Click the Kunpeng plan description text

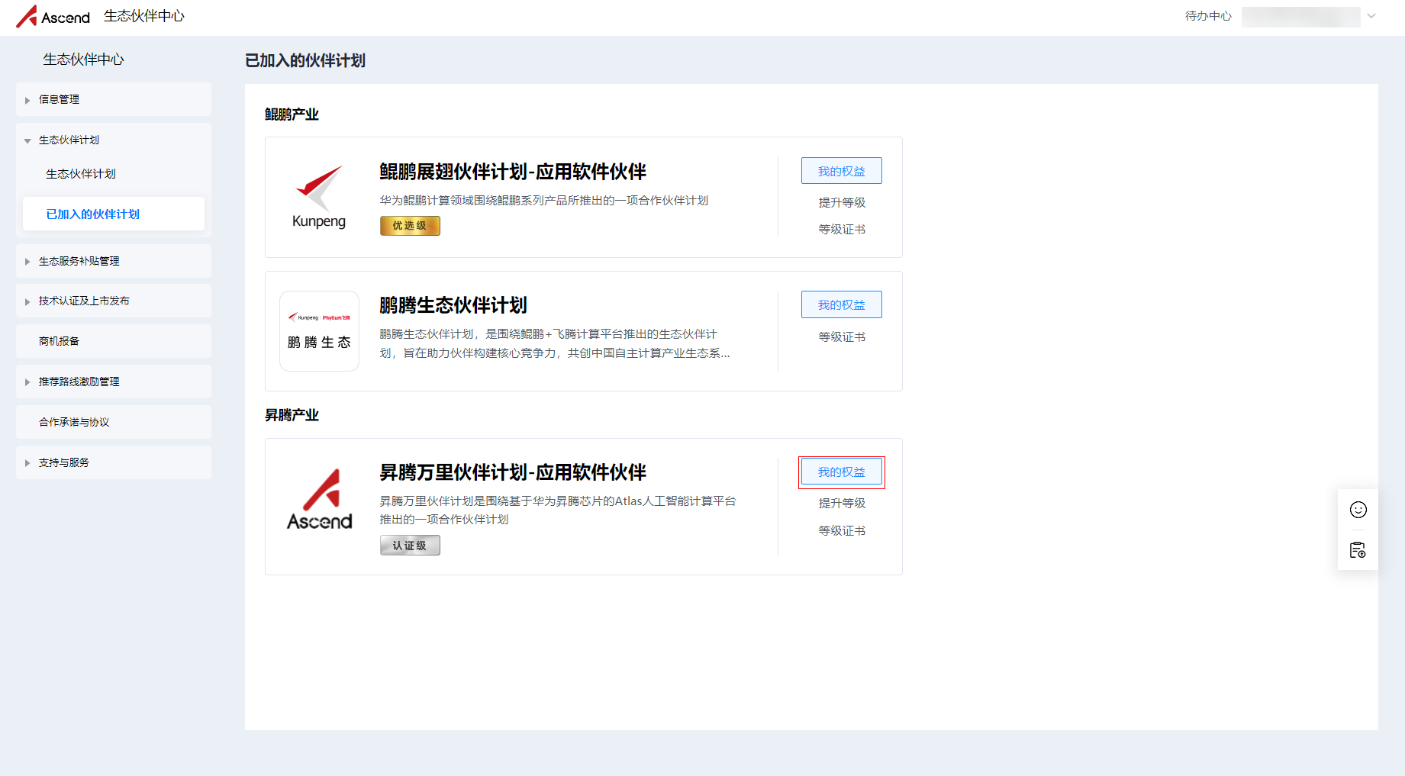pyautogui.click(x=544, y=200)
